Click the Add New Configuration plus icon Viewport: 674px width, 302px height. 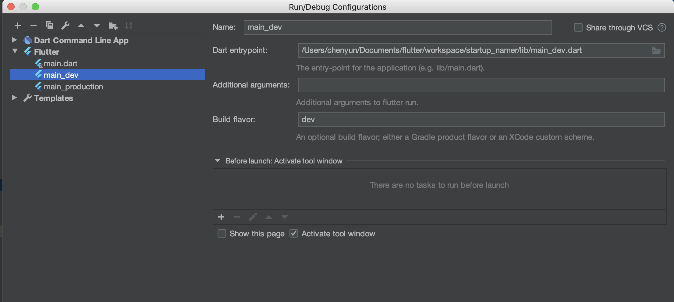[x=18, y=26]
